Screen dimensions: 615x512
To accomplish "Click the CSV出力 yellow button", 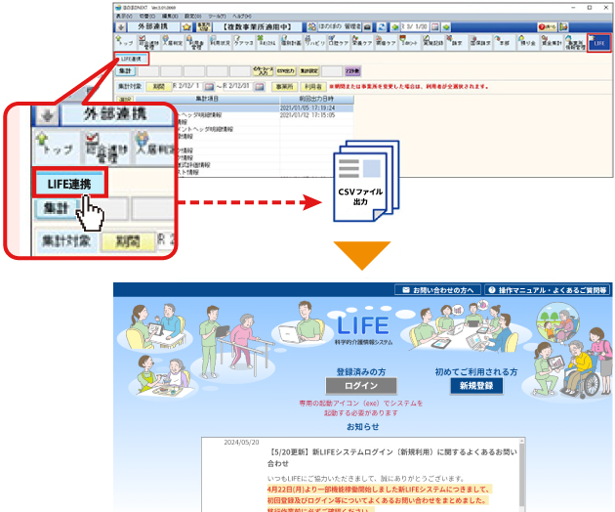I will pyautogui.click(x=285, y=71).
